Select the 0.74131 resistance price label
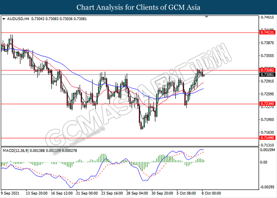The image size is (277, 198). click(267, 32)
